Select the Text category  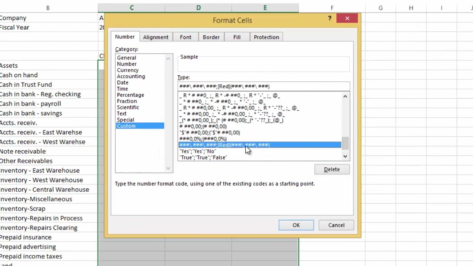[x=140, y=114]
